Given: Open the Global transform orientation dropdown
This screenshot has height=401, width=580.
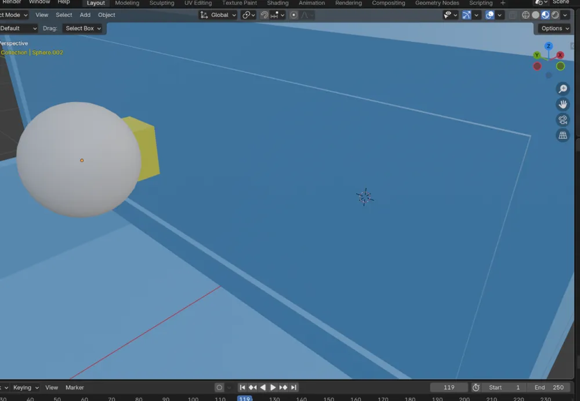Looking at the screenshot, I should [218, 15].
